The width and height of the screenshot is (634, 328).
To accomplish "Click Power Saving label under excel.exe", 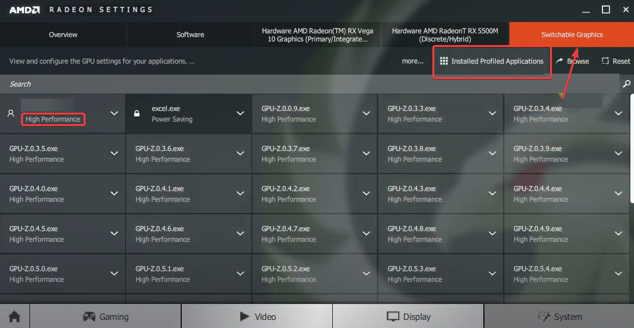I will point(172,119).
